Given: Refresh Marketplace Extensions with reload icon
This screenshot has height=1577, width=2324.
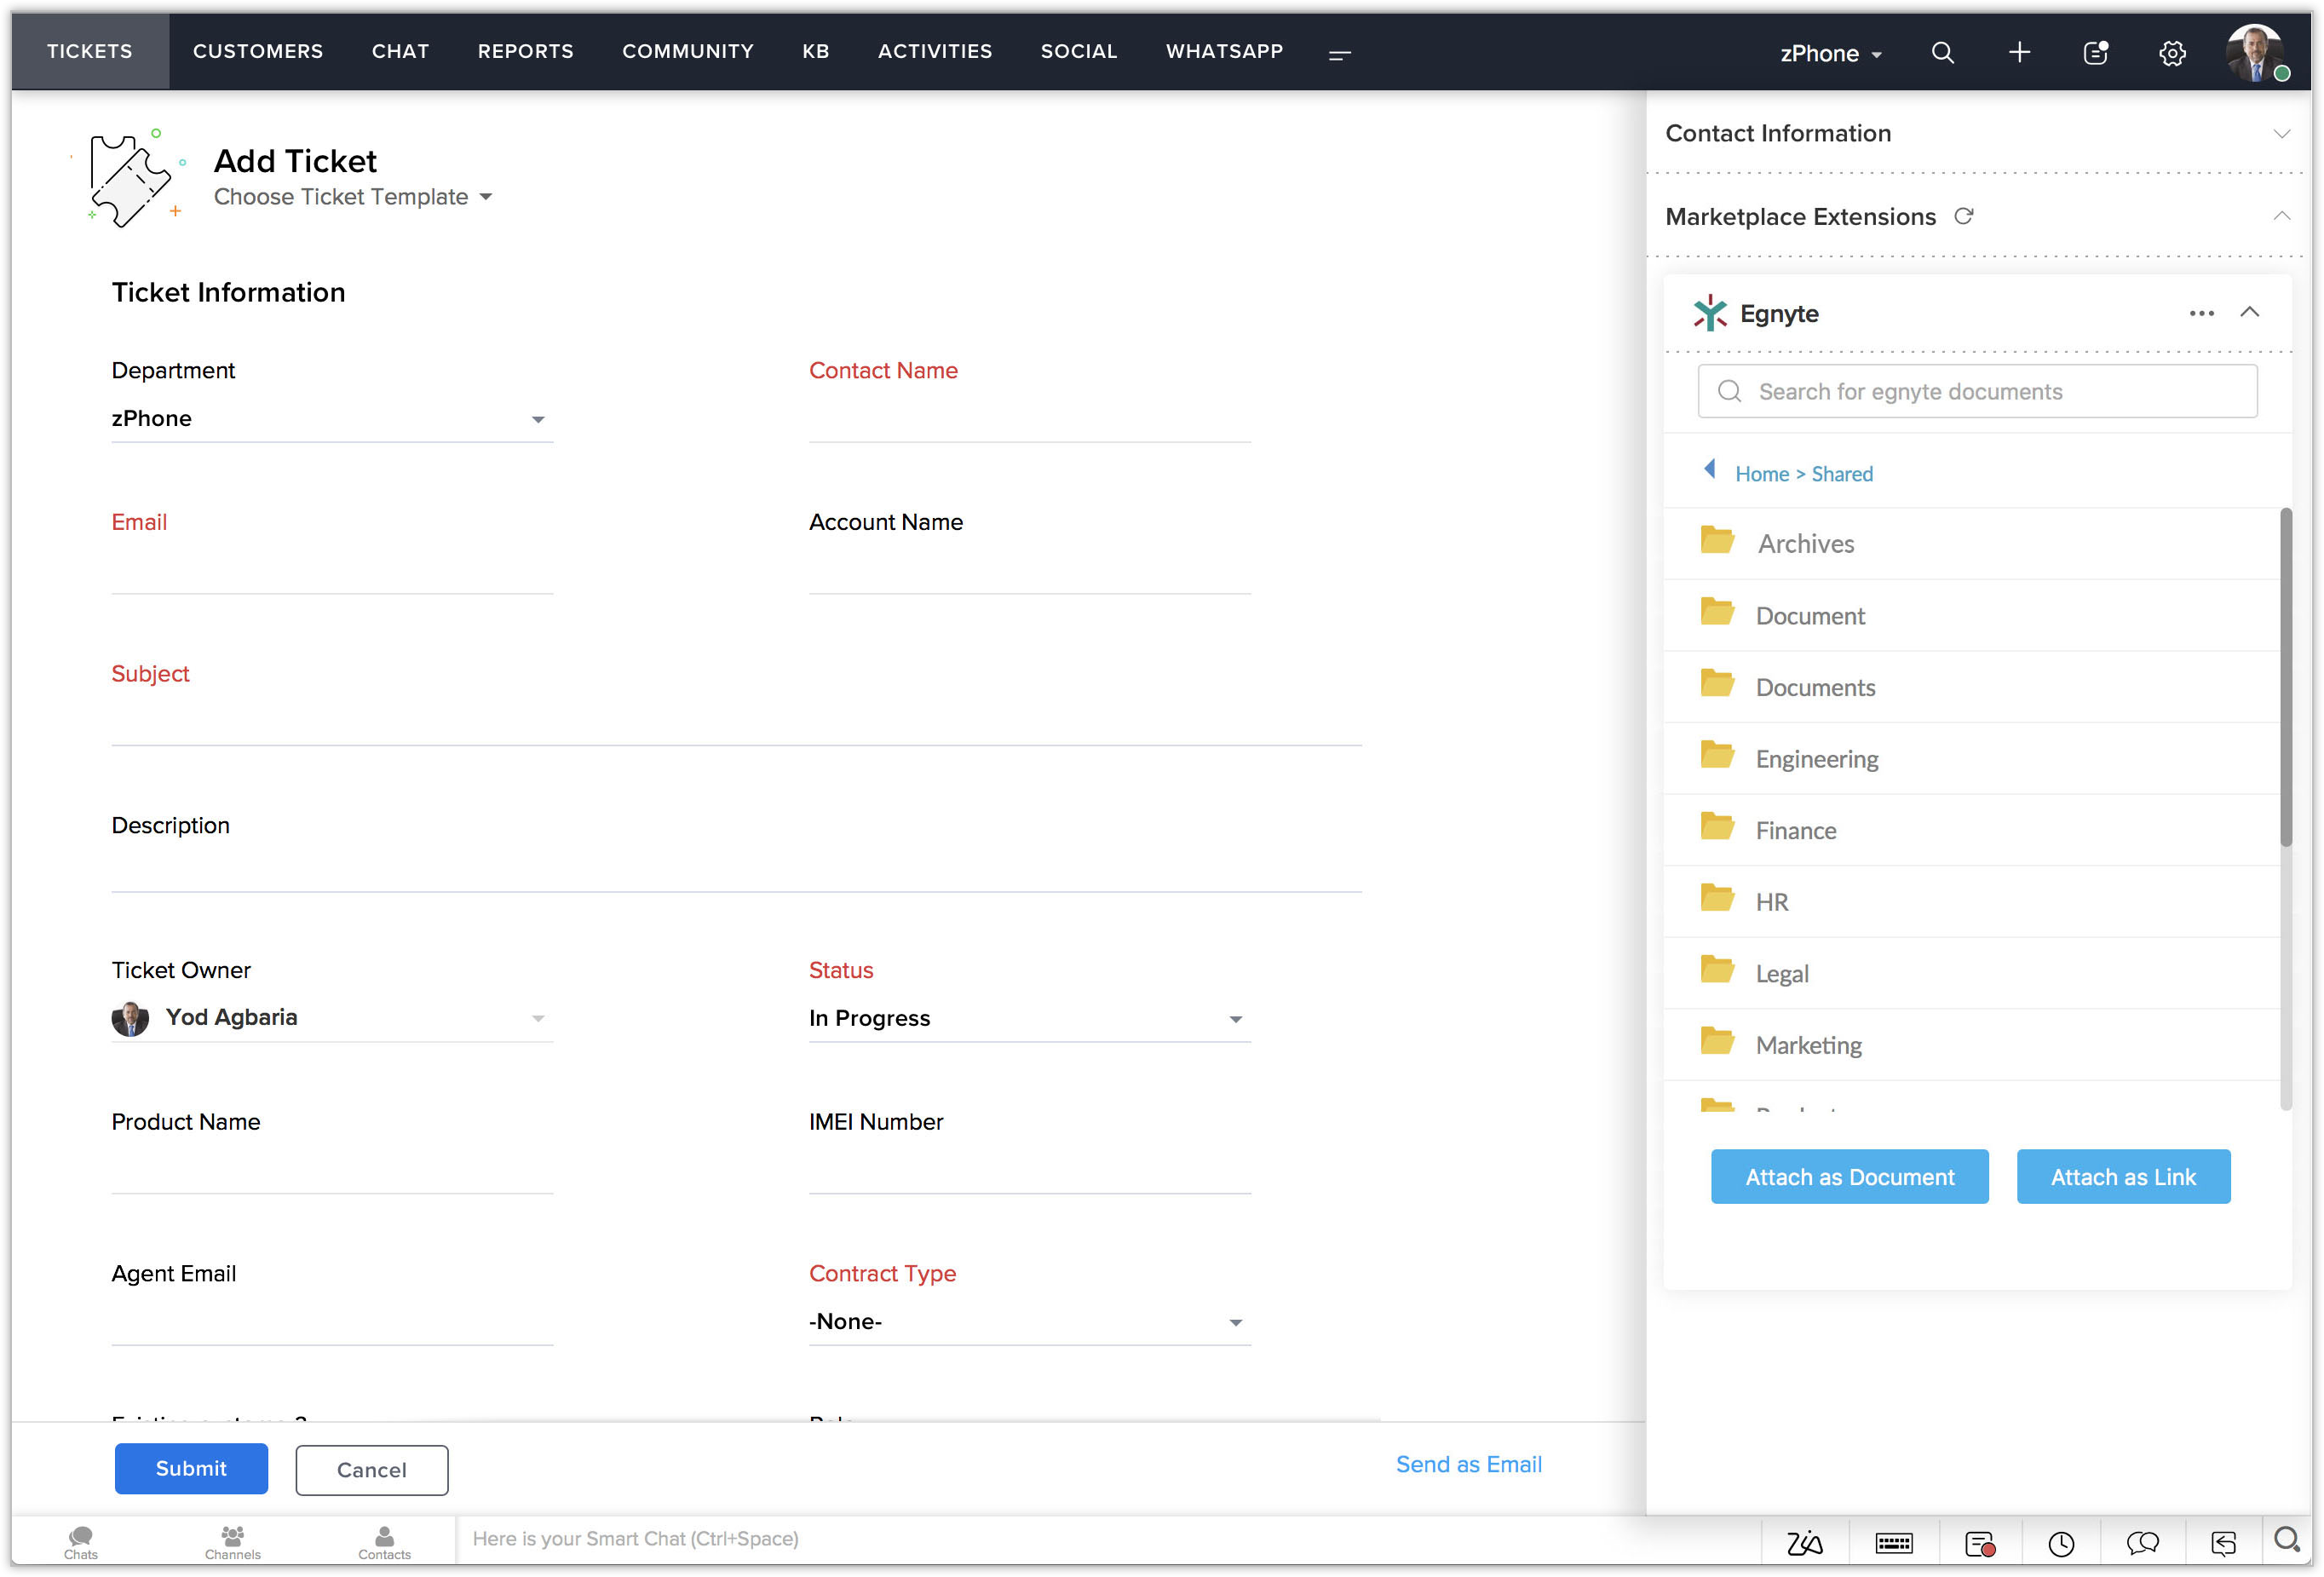Looking at the screenshot, I should click(1964, 216).
